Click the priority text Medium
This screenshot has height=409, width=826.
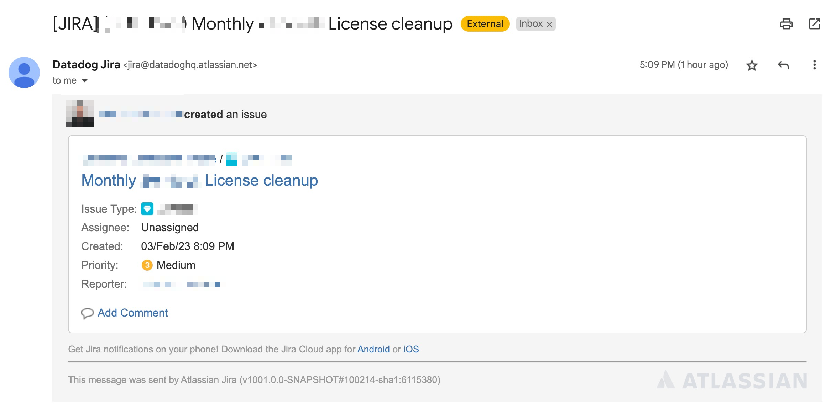(176, 265)
